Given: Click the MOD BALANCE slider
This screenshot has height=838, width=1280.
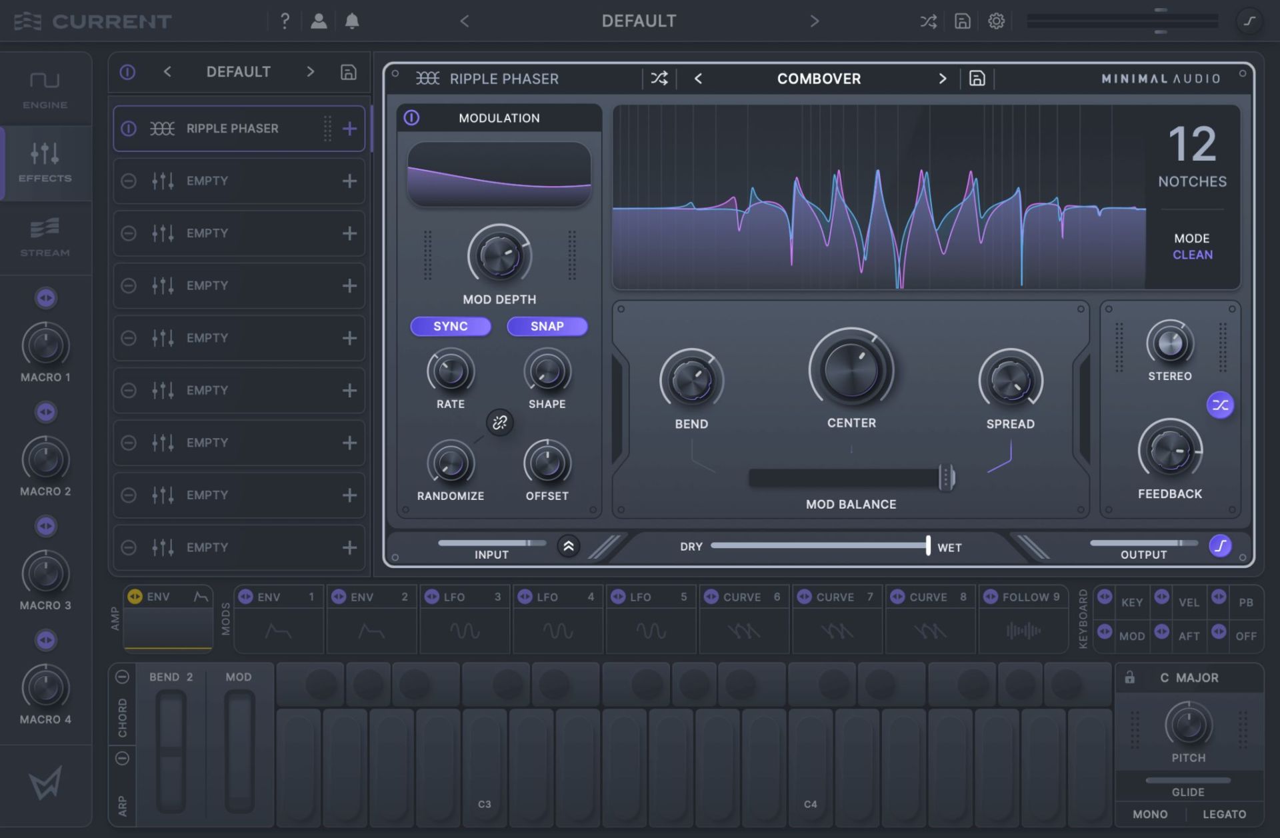Looking at the screenshot, I should pos(851,477).
